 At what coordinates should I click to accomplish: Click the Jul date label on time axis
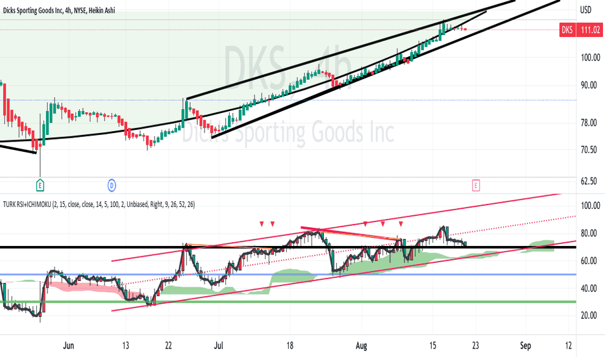coord(218,345)
